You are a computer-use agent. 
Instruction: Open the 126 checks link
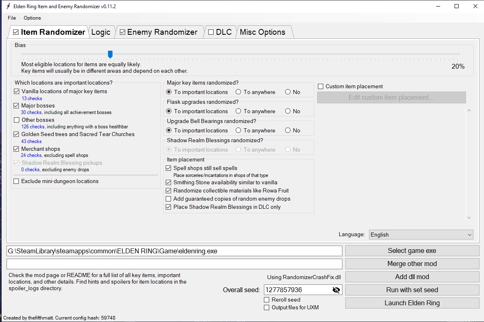(33, 126)
